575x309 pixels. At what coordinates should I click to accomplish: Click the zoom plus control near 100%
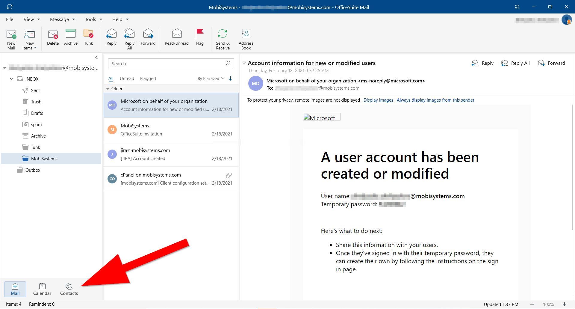pos(564,304)
